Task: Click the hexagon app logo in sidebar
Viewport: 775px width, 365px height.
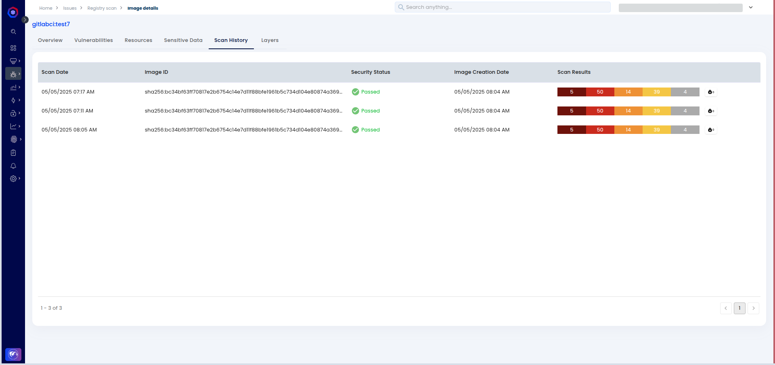Action: [x=13, y=13]
